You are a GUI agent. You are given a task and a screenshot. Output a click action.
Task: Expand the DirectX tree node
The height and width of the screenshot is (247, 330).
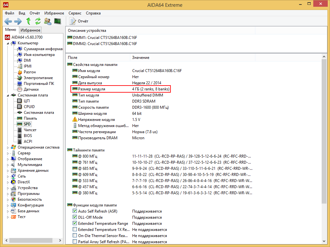point(8,182)
